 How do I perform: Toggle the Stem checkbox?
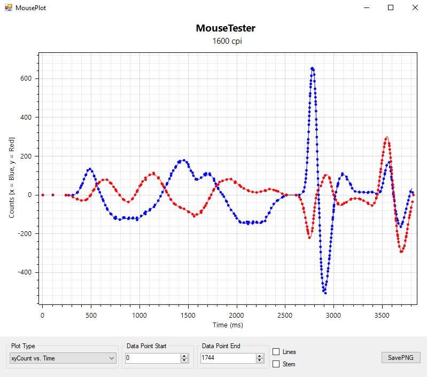[276, 364]
